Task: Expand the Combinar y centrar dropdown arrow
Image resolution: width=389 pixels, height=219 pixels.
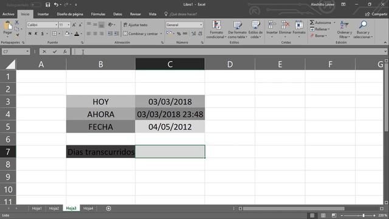Action: 161,33
